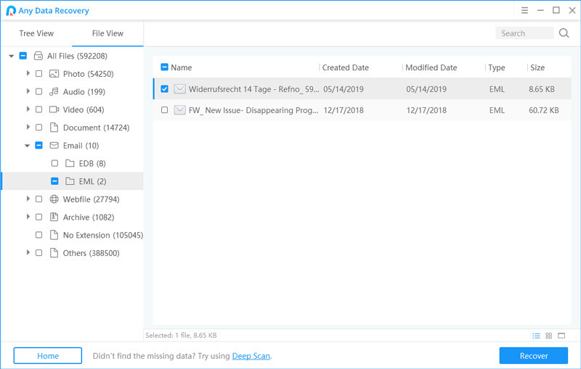The width and height of the screenshot is (581, 369).
Task: Switch to grid thumbnail view icon
Action: tap(549, 336)
